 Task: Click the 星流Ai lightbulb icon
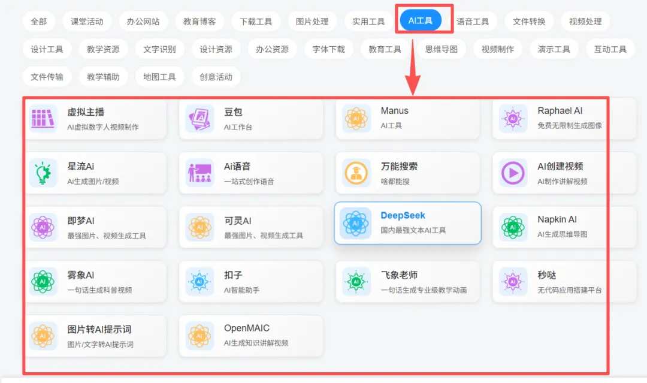(43, 173)
